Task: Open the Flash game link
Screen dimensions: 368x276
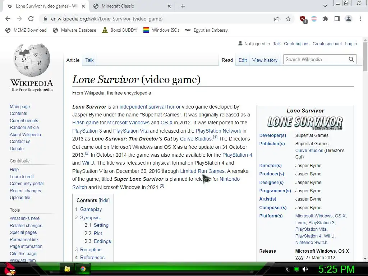Action: coord(85,123)
